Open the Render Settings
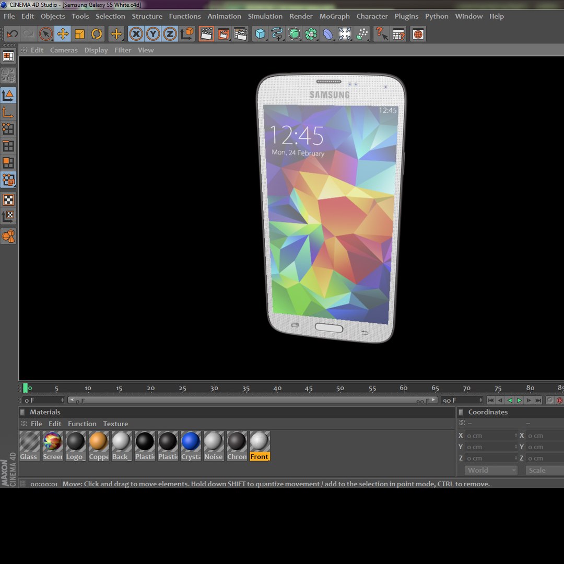Screen dimensions: 564x564 (x=241, y=34)
